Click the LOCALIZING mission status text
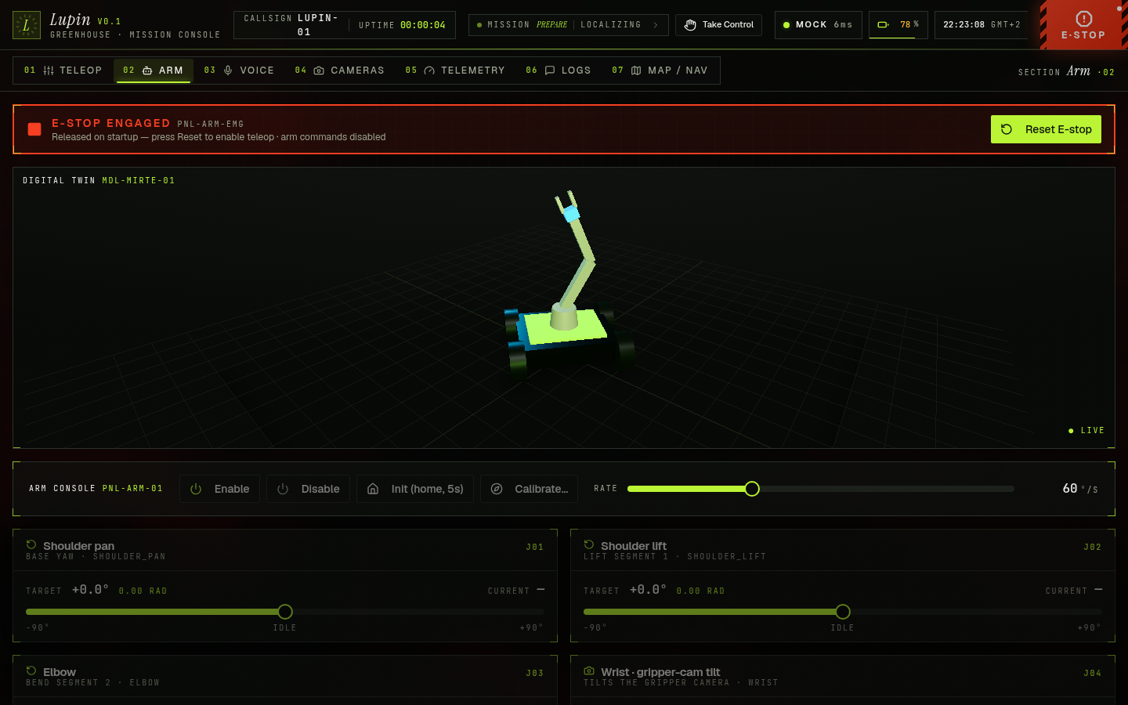The image size is (1128, 705). tap(611, 25)
